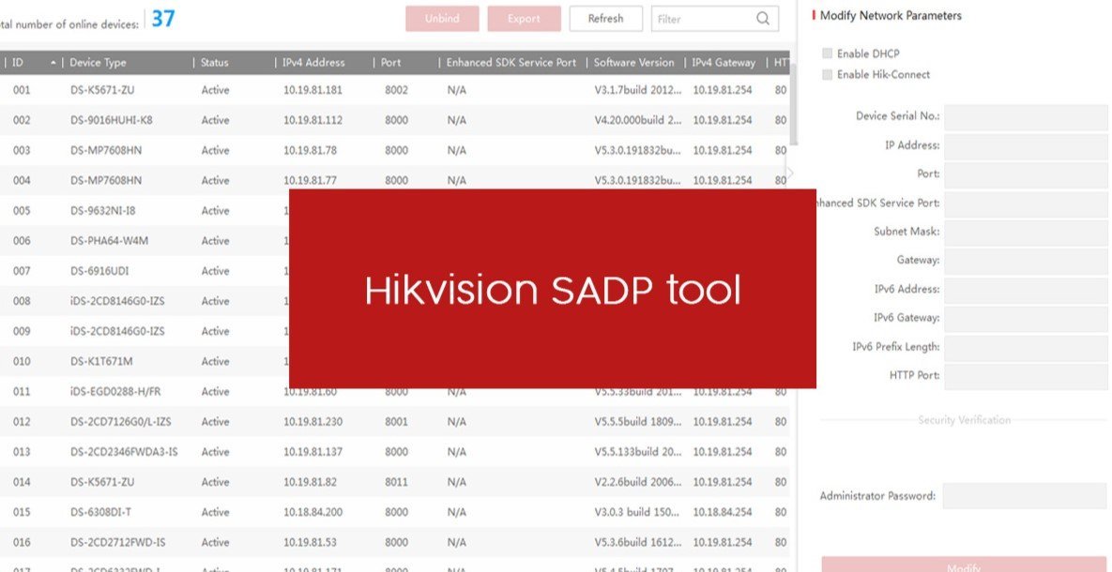This screenshot has width=1112, height=572.
Task: Enable the Hik-Connect checkbox
Action: pyautogui.click(x=828, y=74)
